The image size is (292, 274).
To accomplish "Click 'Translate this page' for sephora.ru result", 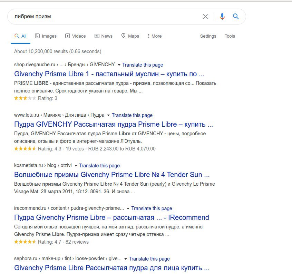I will (x=149, y=259).
